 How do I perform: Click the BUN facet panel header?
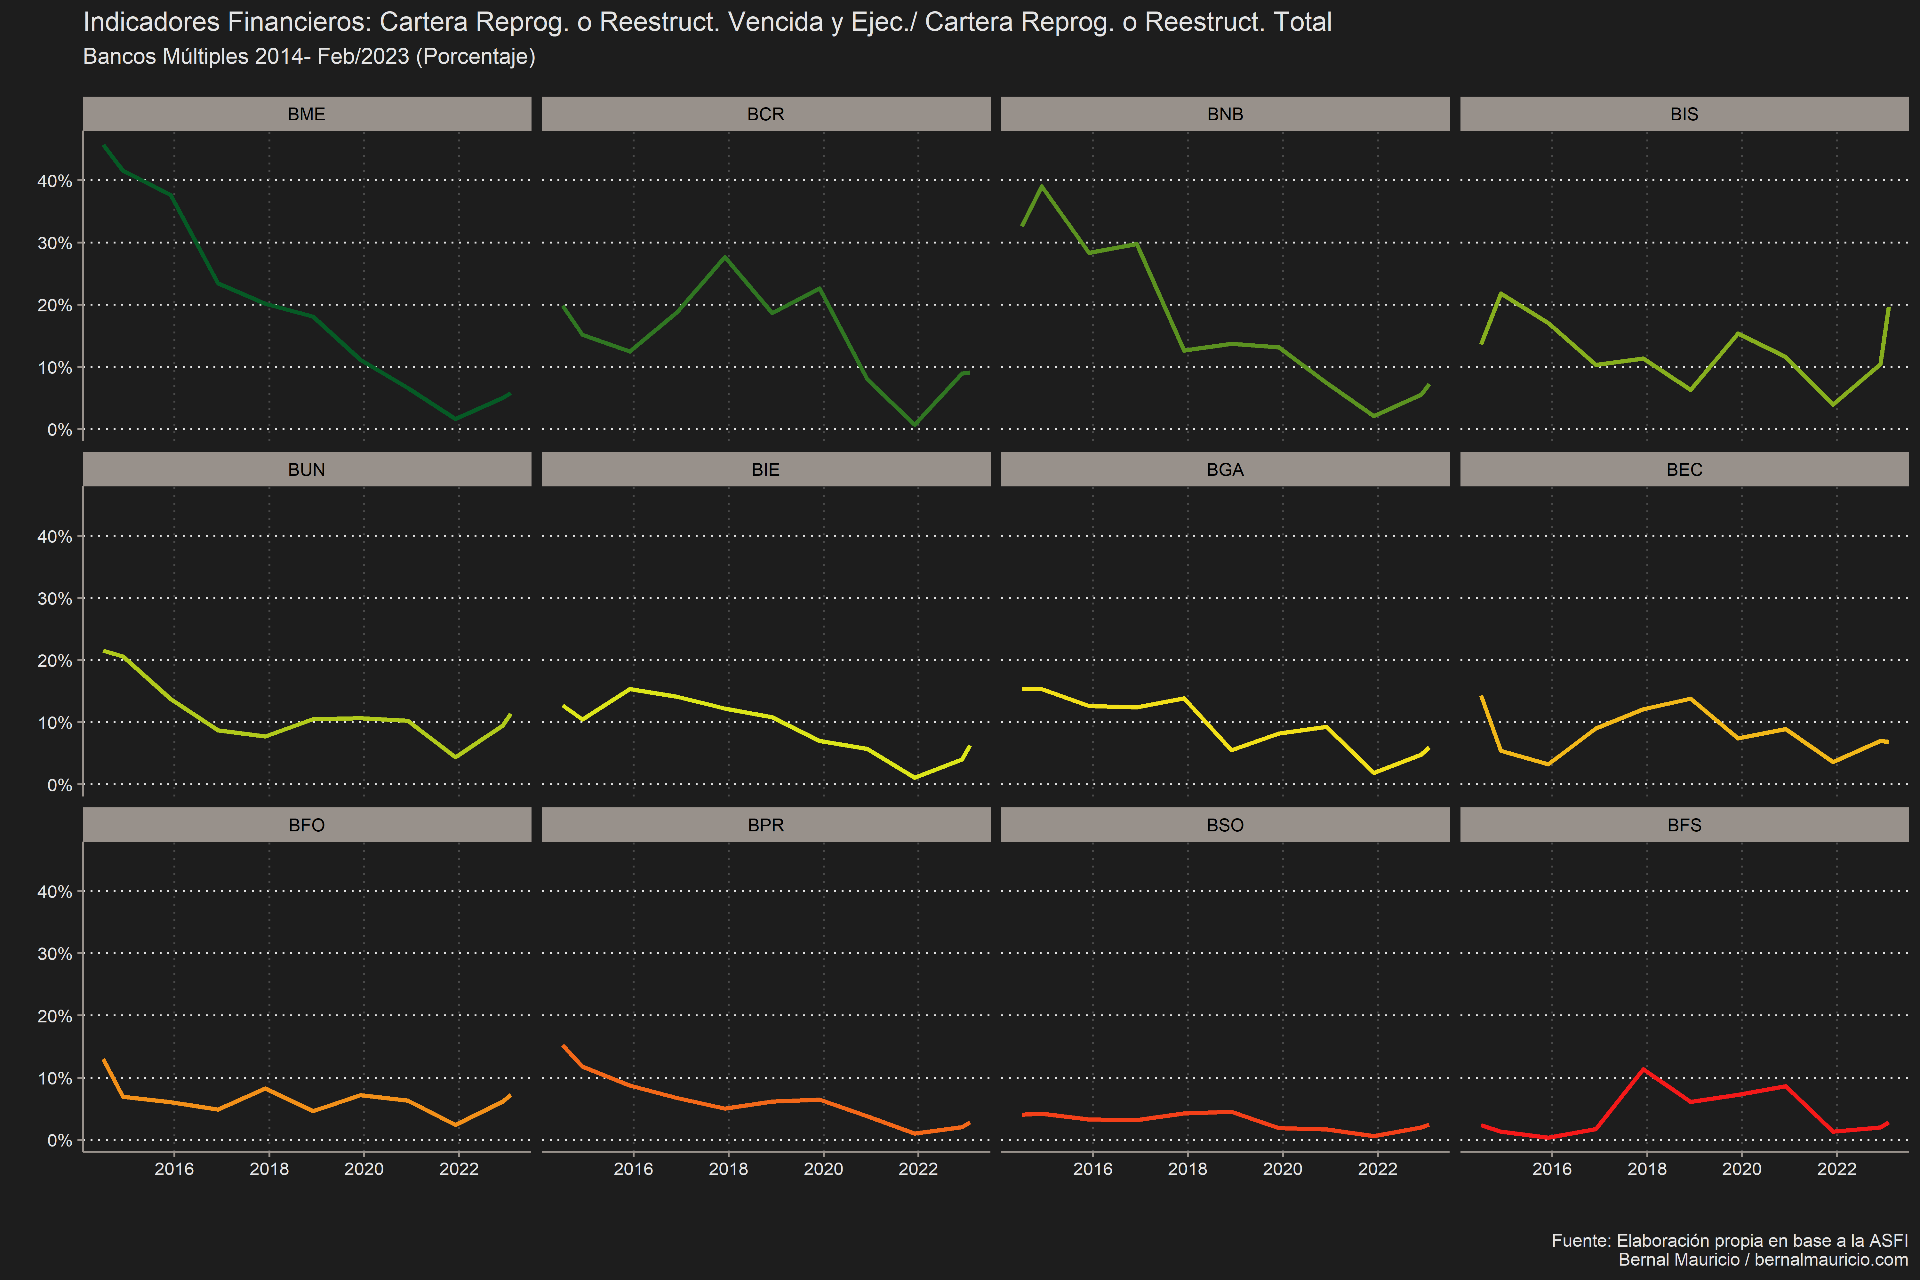(307, 469)
